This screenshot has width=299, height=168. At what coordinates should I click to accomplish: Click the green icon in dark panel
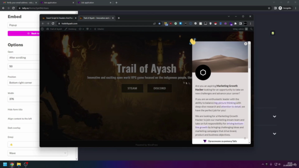click(273, 33)
